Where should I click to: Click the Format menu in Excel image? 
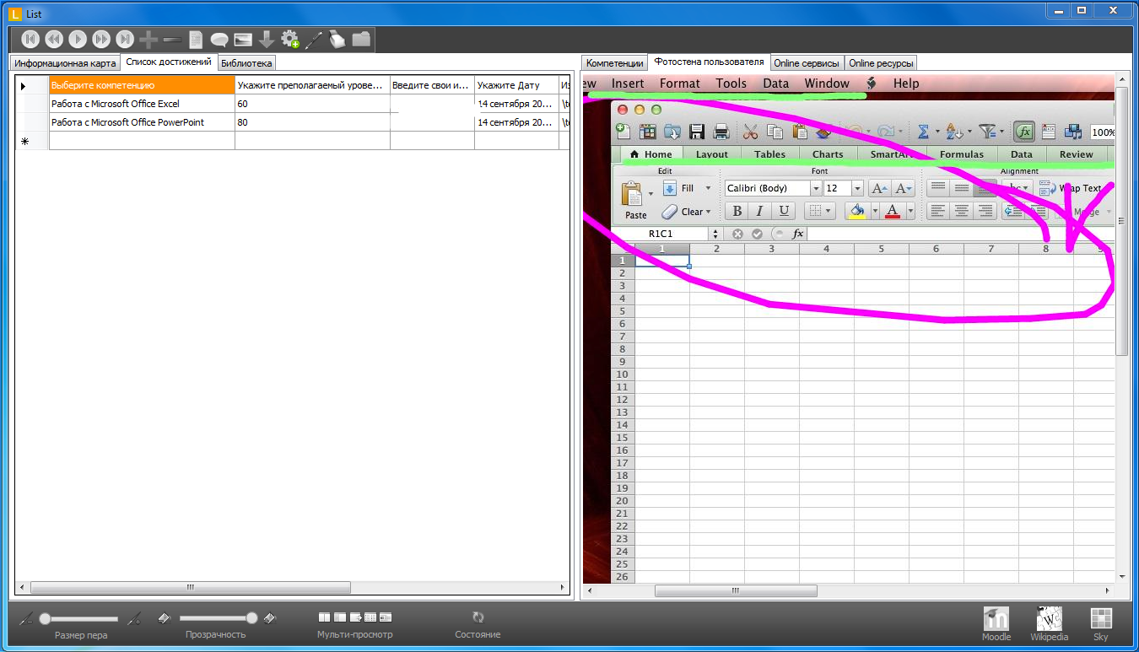[x=680, y=84]
